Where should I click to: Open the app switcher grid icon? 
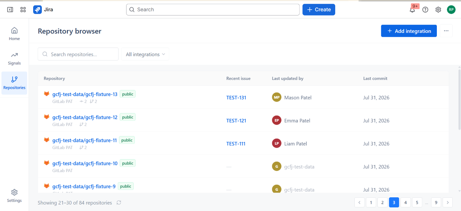(x=23, y=10)
